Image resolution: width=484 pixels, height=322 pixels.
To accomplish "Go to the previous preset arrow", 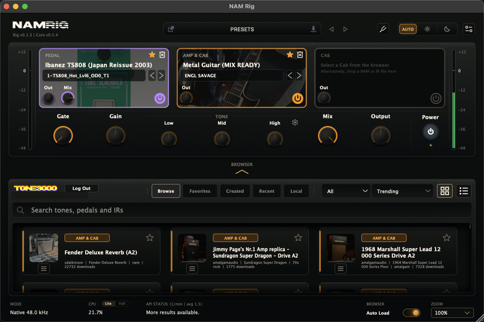I will [x=331, y=29].
